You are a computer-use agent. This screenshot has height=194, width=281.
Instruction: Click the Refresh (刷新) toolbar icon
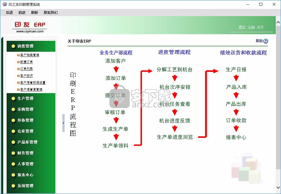tap(35, 12)
